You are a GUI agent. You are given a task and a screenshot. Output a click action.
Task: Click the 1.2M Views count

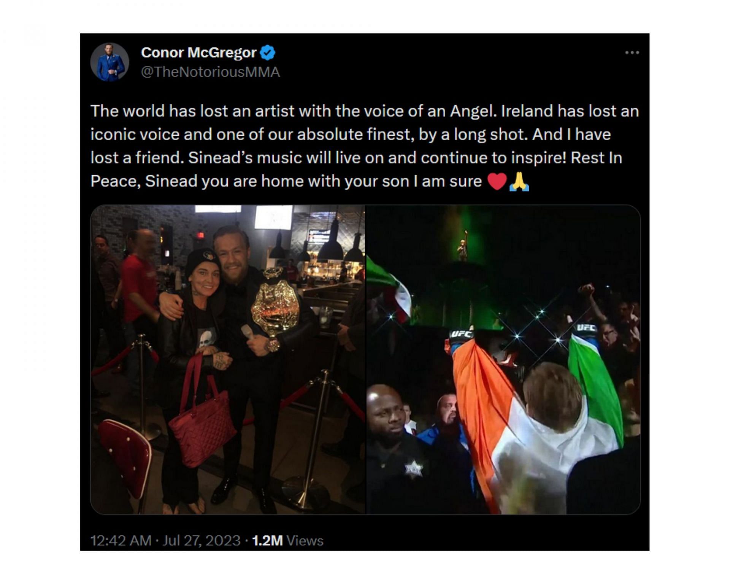pos(287,540)
